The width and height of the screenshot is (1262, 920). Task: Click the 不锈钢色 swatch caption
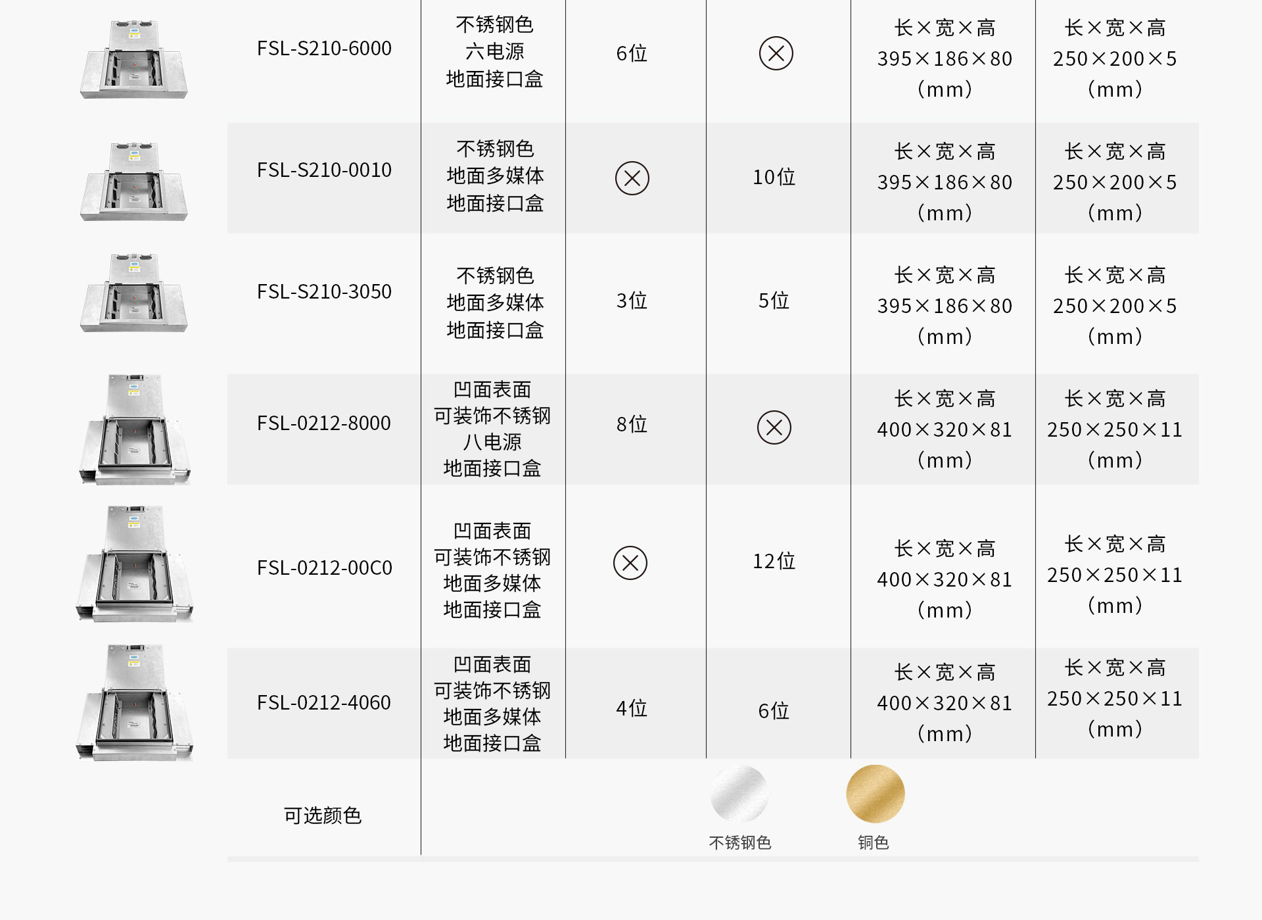click(740, 842)
